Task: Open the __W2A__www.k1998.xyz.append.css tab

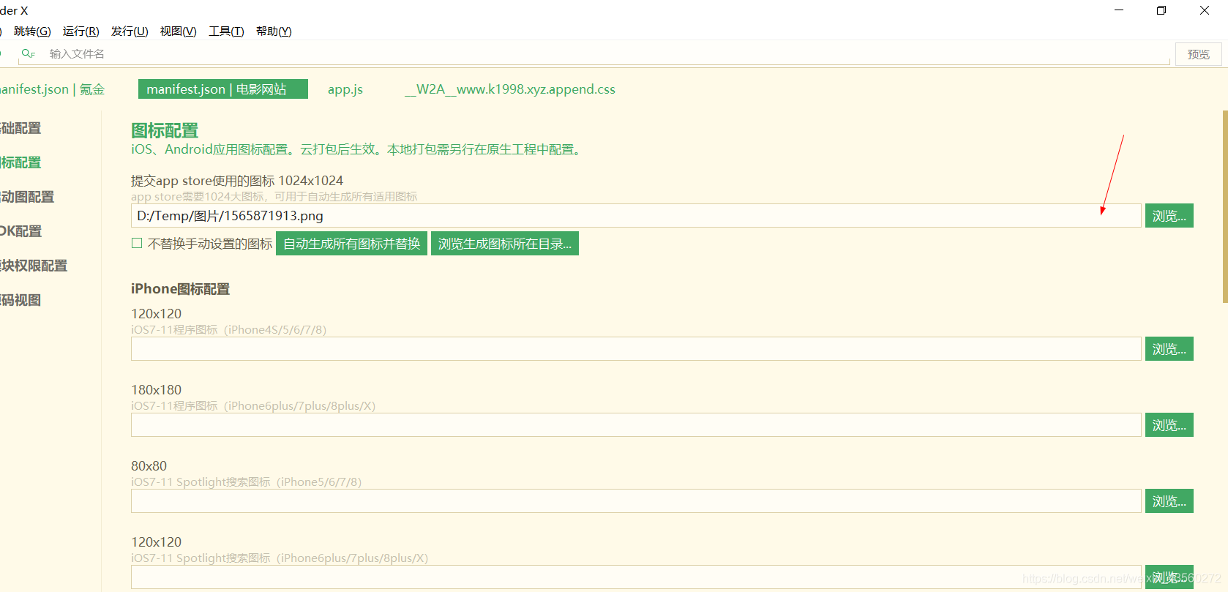Action: pos(510,89)
